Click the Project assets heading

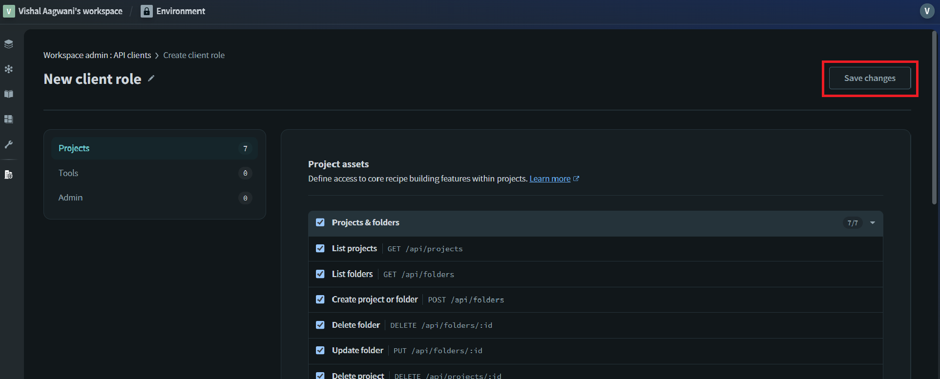[338, 164]
